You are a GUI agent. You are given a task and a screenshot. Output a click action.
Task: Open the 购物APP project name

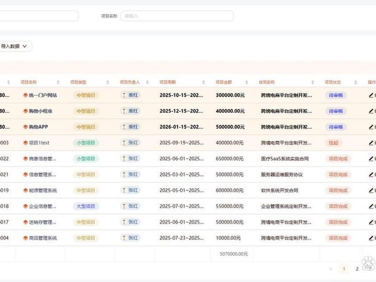point(39,127)
